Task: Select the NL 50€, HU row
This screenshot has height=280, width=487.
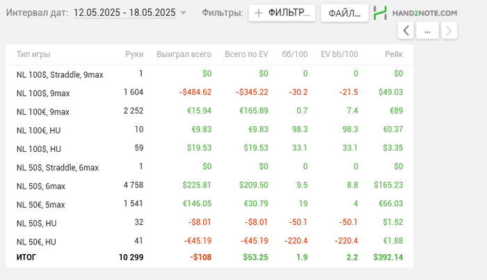Action: (x=36, y=242)
